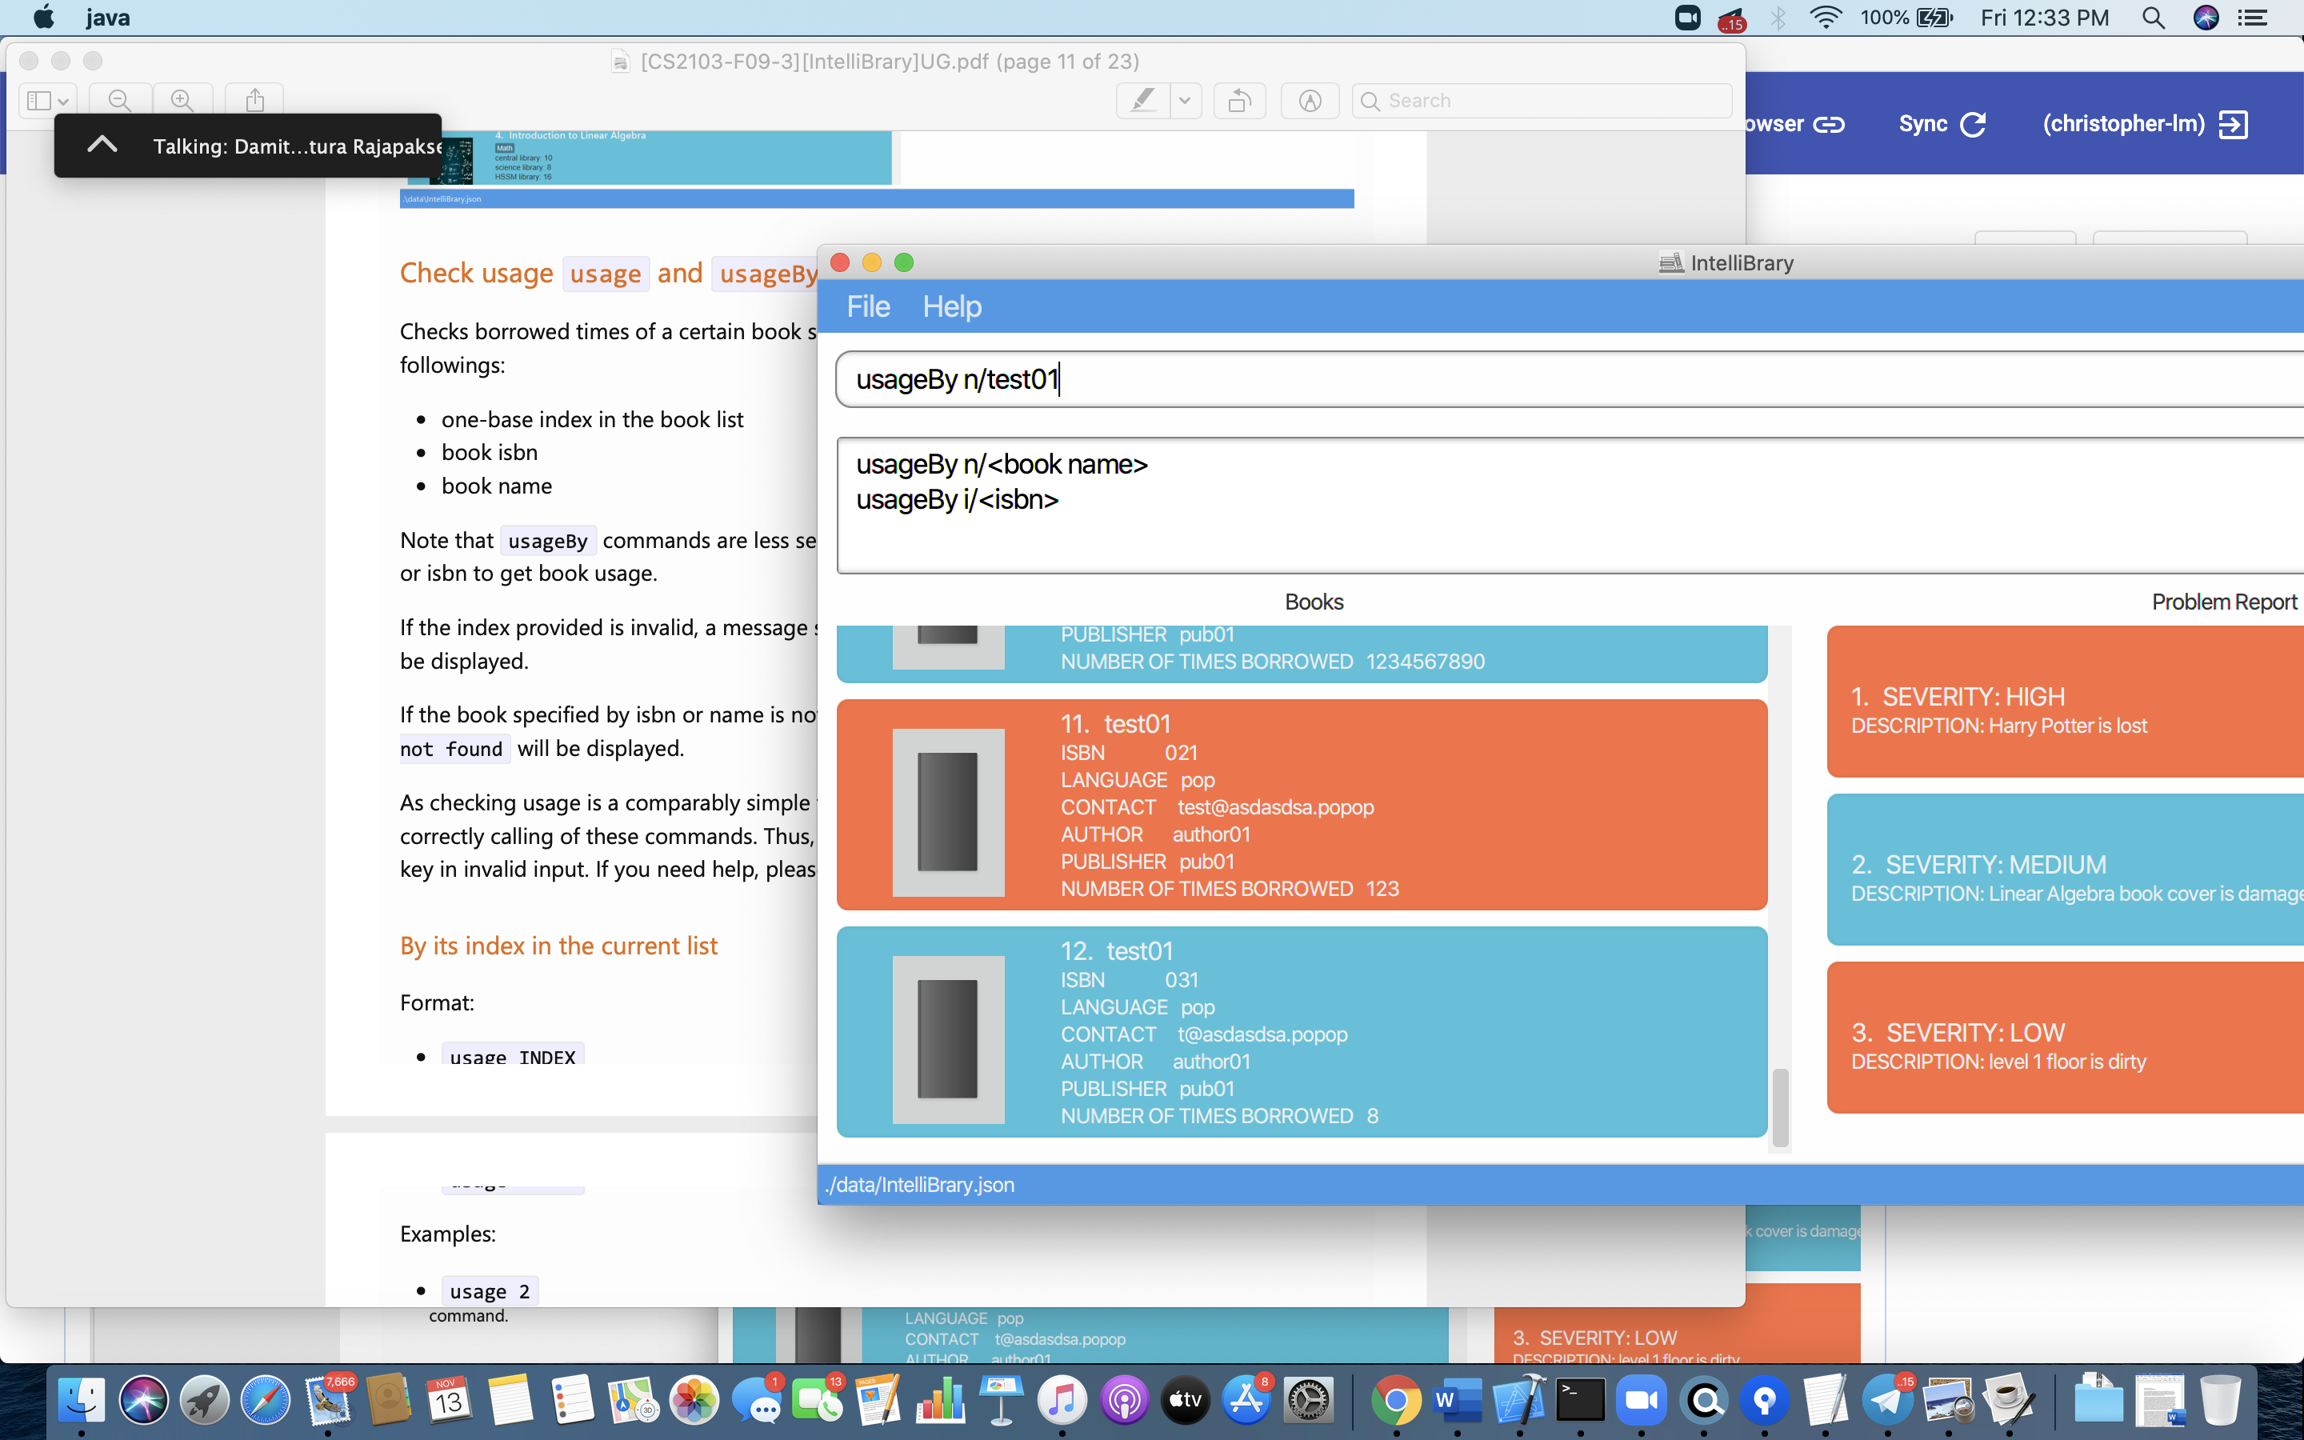Click the page navigation icon in PDF toolbar
The image size is (2304, 1440).
pyautogui.click(x=45, y=99)
